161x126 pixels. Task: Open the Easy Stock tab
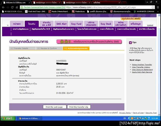point(106,24)
